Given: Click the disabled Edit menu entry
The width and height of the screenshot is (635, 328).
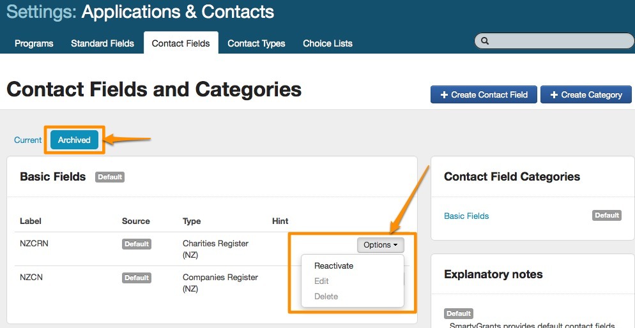Looking at the screenshot, I should (x=321, y=281).
